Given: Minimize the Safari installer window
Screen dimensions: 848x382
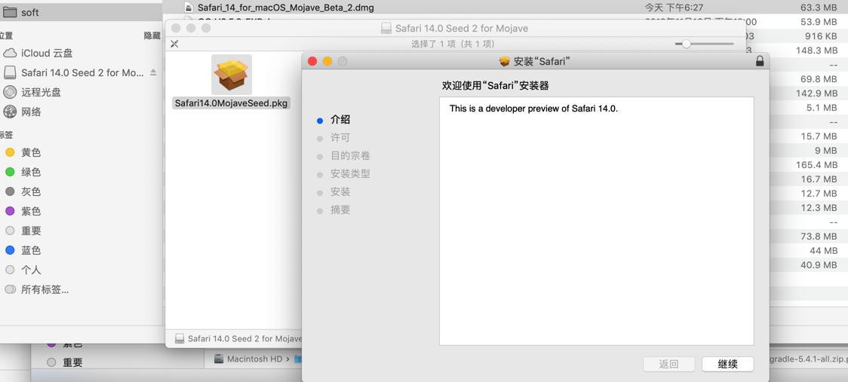Looking at the screenshot, I should (327, 61).
